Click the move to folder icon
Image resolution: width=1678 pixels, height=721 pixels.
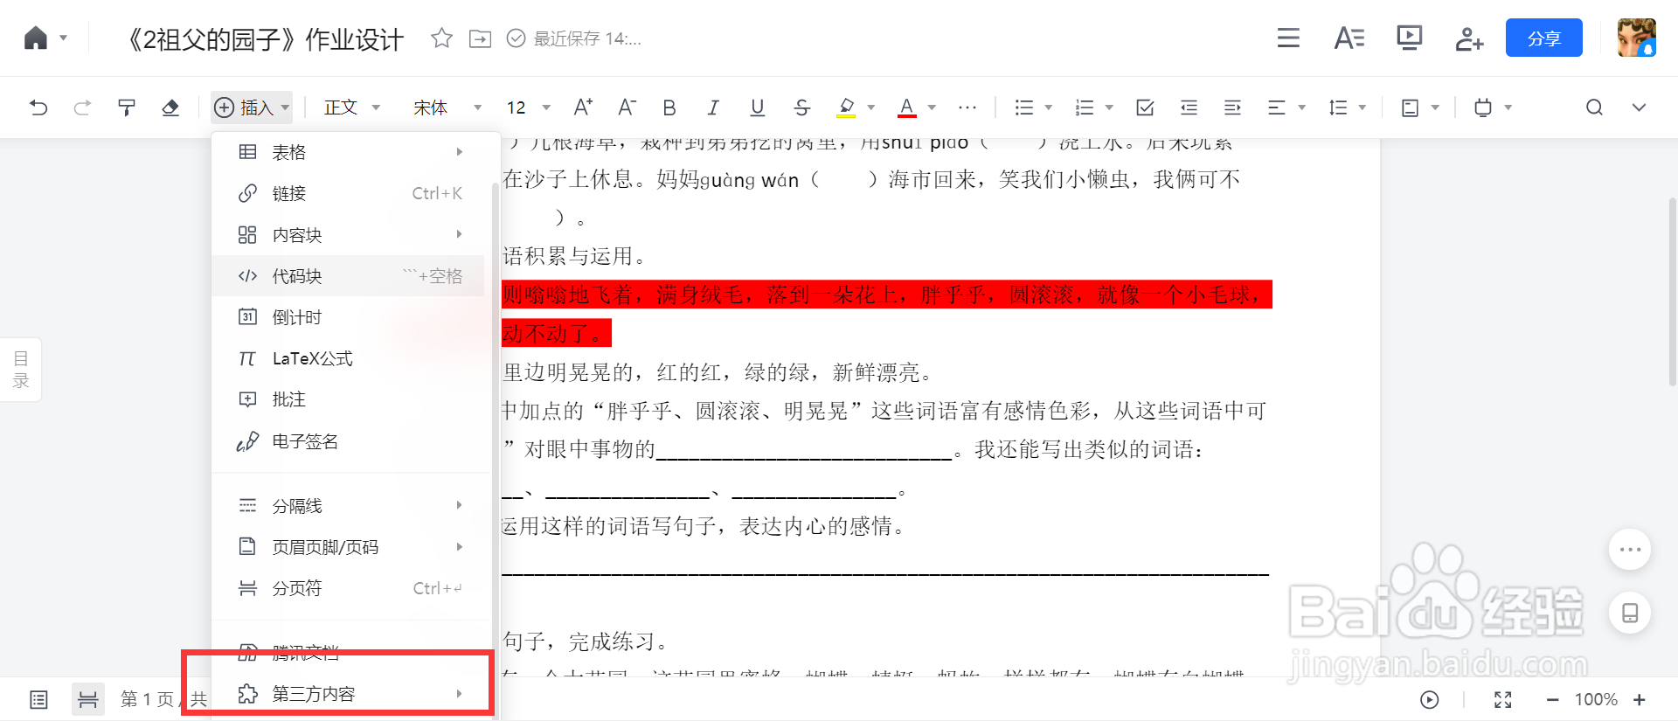pyautogui.click(x=480, y=38)
